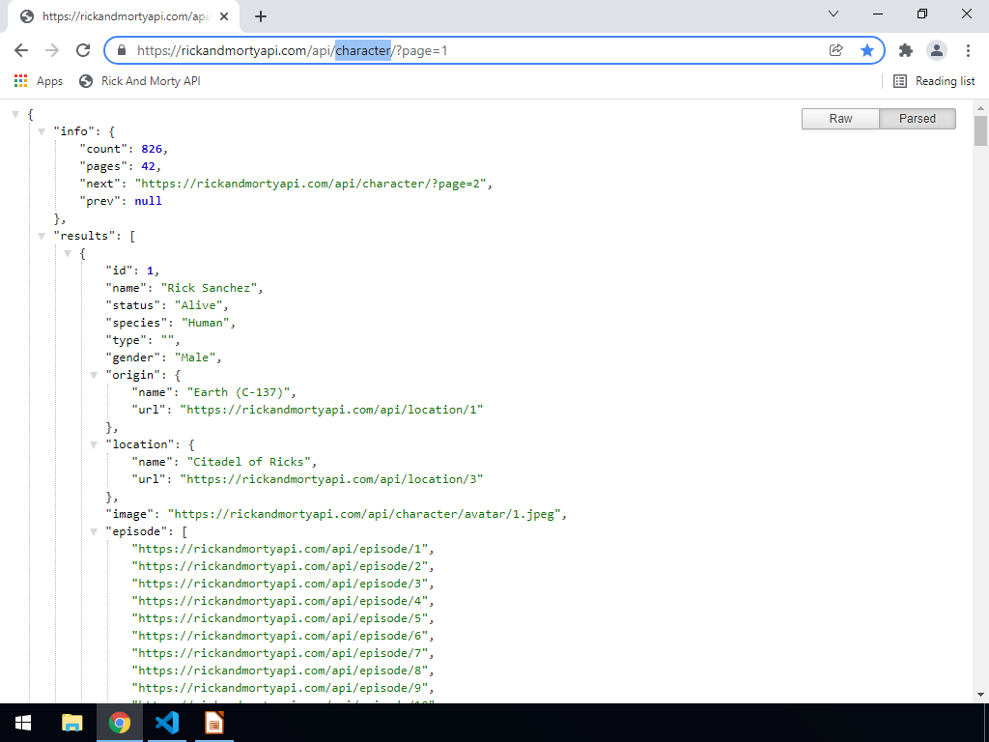The height and width of the screenshot is (742, 989).
Task: Click the status value "Alive"
Action: [x=199, y=305]
